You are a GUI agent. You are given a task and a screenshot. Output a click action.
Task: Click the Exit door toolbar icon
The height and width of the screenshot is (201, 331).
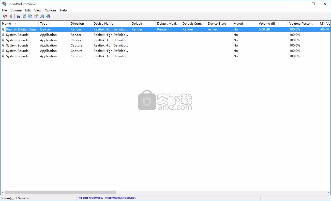pyautogui.click(x=48, y=16)
